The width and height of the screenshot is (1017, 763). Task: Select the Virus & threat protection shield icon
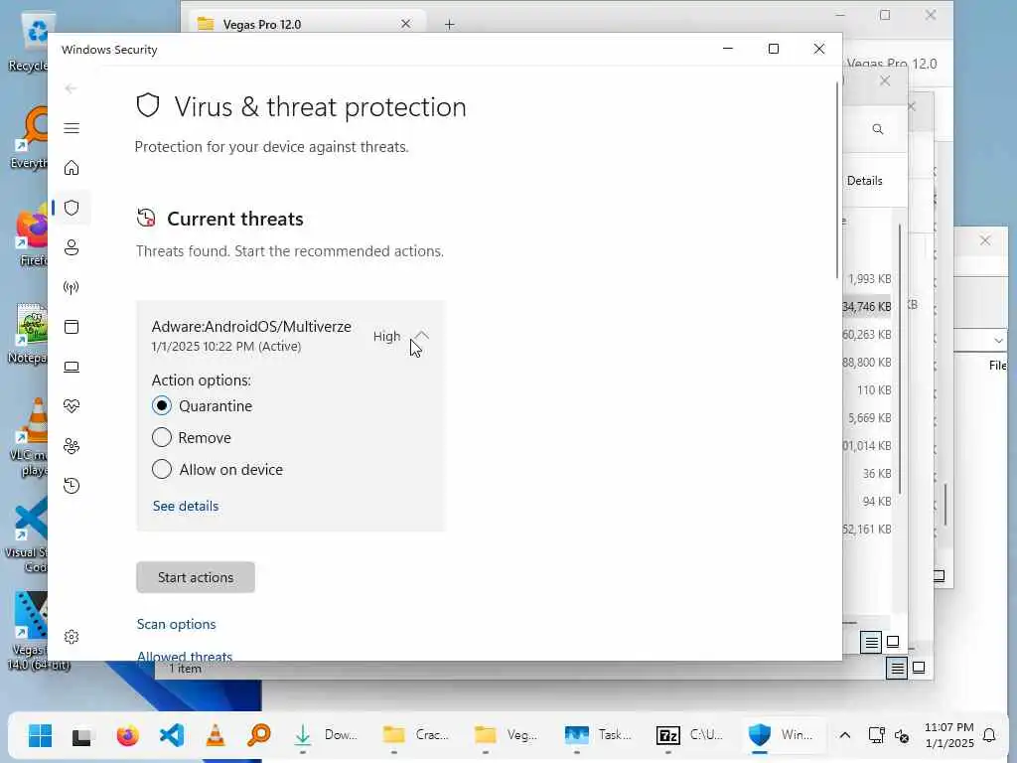(72, 208)
